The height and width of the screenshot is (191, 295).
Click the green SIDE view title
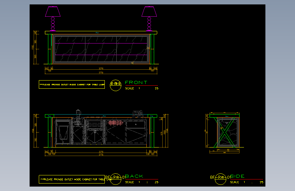tap(237, 176)
